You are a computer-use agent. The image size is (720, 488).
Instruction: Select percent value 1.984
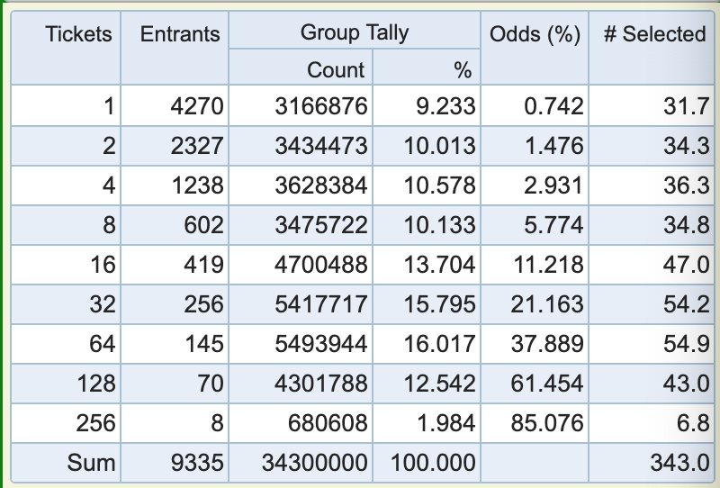tap(445, 423)
